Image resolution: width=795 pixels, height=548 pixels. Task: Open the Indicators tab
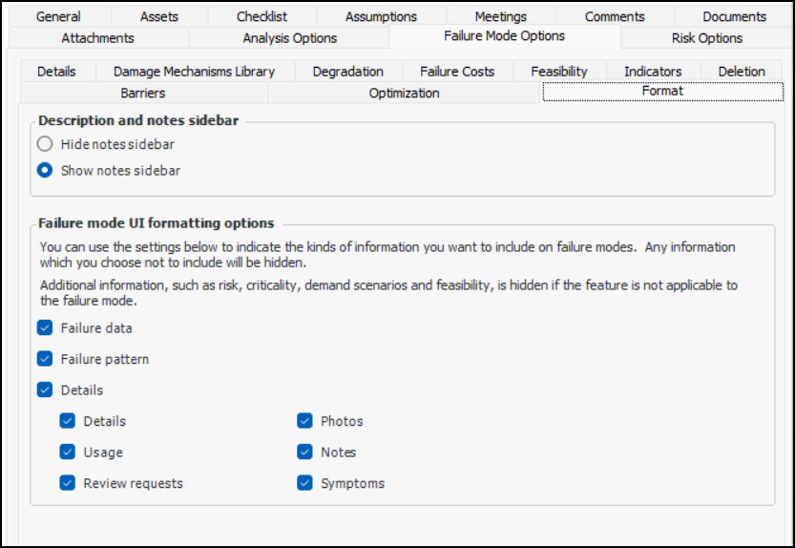tap(653, 72)
